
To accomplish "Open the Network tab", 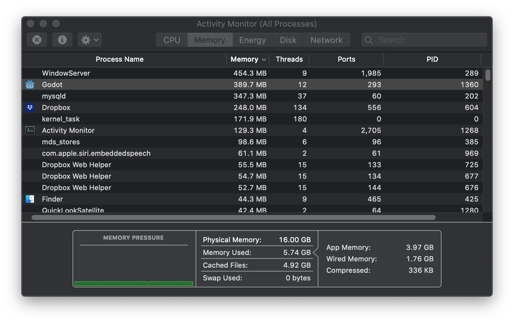I will (x=327, y=40).
